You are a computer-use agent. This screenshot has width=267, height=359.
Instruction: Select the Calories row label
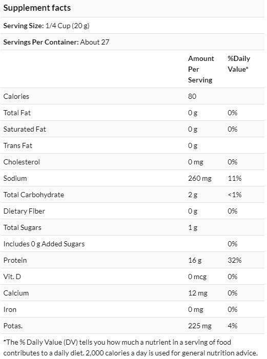pyautogui.click(x=16, y=96)
